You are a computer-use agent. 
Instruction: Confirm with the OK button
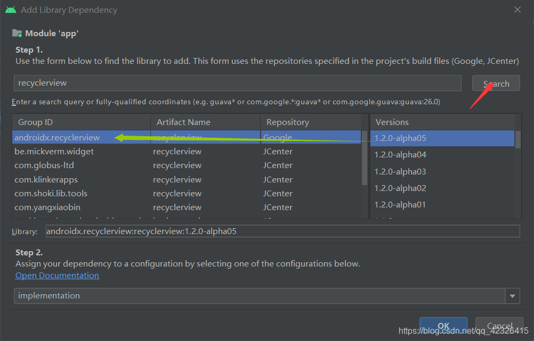pyautogui.click(x=443, y=326)
